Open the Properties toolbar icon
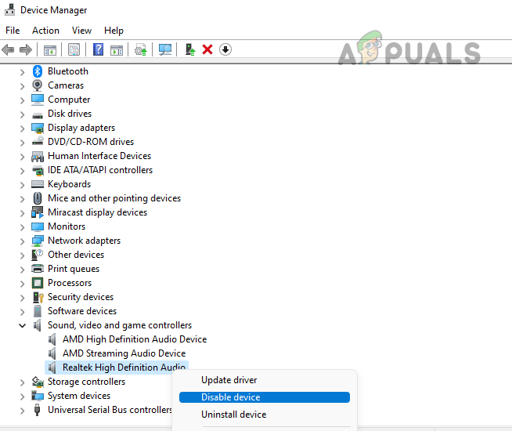Image resolution: width=512 pixels, height=431 pixels. click(74, 49)
